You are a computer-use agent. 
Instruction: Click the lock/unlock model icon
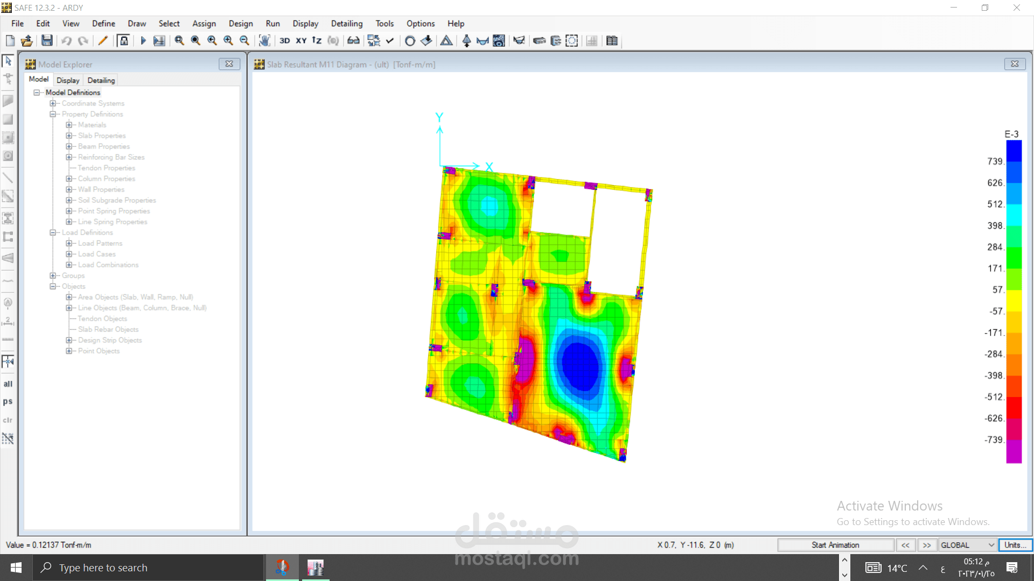(x=124, y=41)
